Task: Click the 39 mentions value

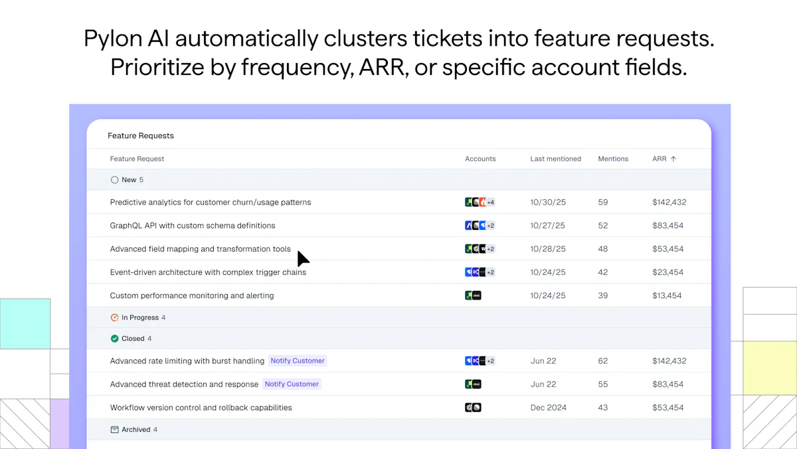Action: pyautogui.click(x=603, y=295)
